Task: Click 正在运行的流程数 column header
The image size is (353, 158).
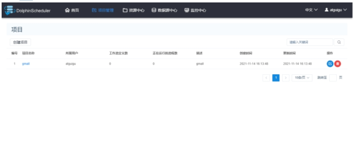Action: [165, 53]
